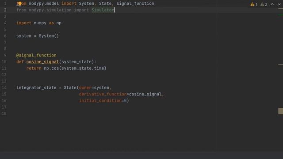Click 'derivative_function' keyword argument
283x159 pixels.
tap(103, 94)
